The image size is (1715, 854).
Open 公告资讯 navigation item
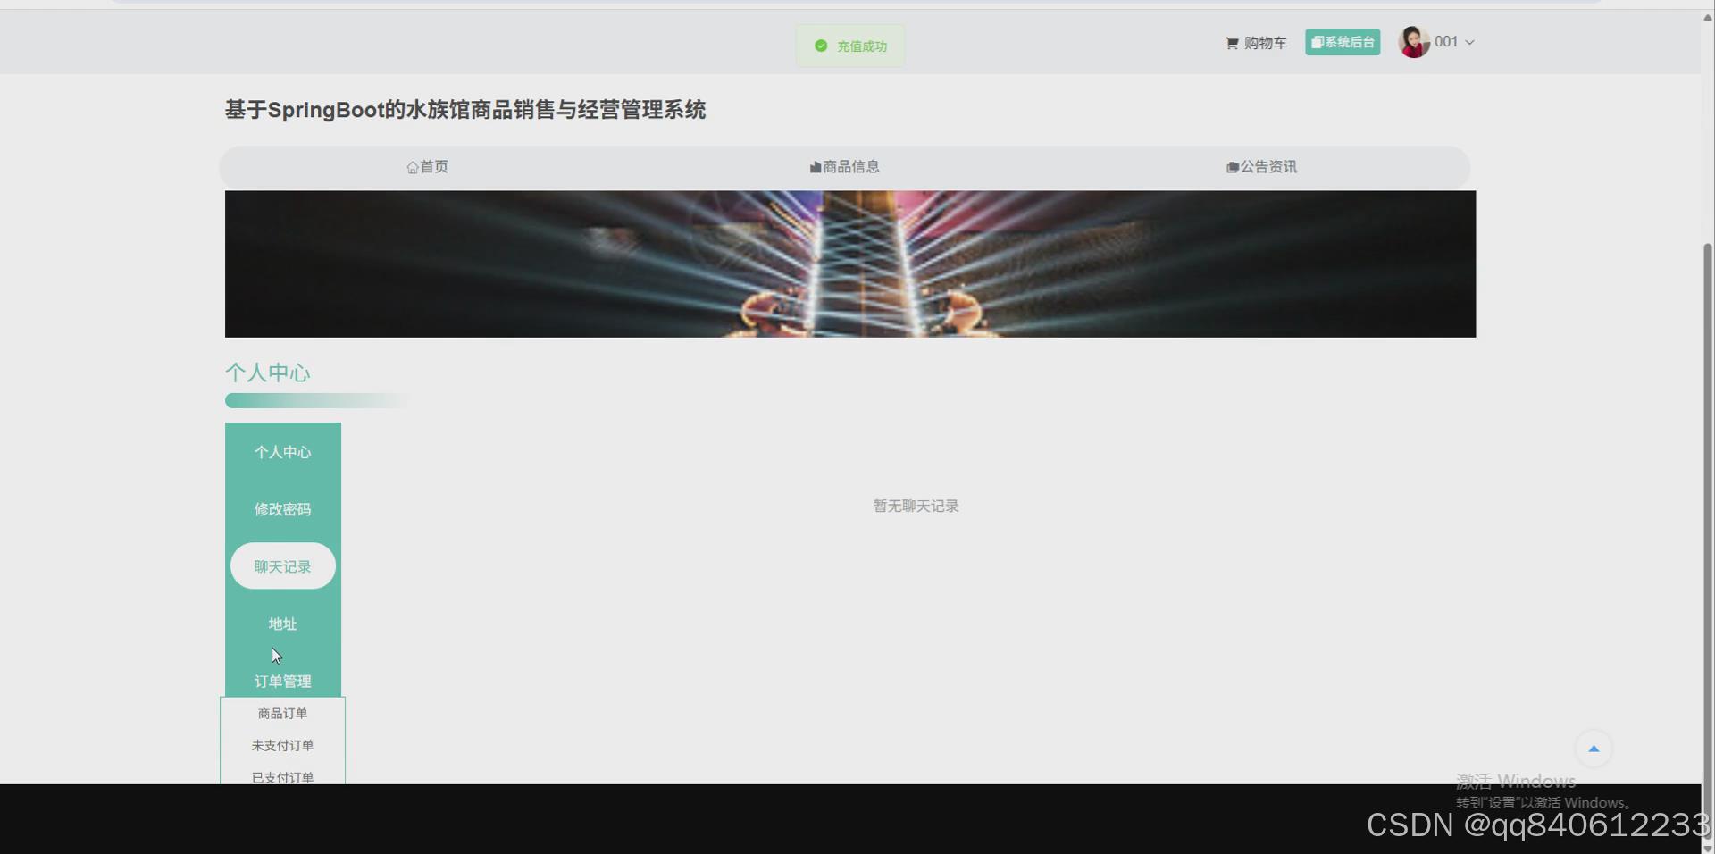tap(1261, 167)
